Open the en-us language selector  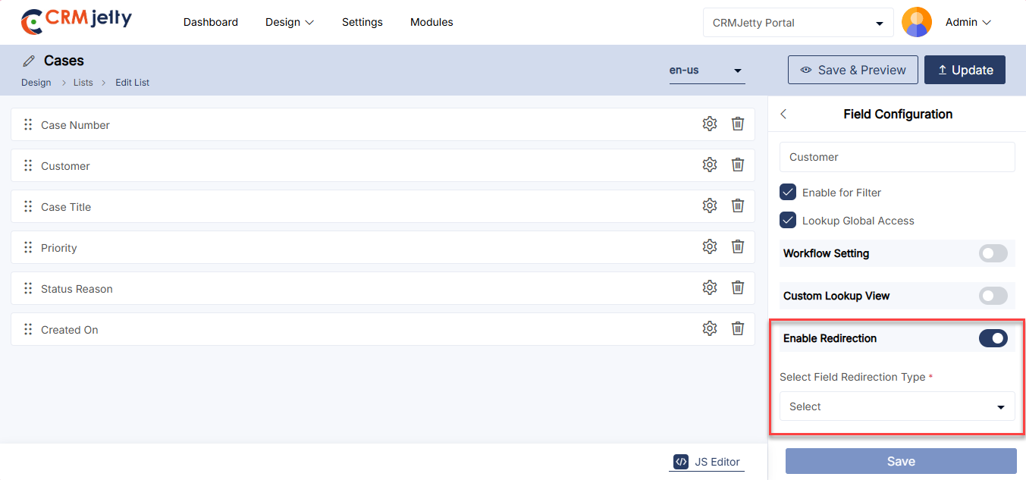point(706,71)
